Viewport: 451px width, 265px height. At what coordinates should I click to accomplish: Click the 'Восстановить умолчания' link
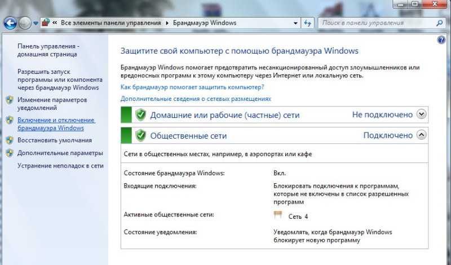tap(55, 140)
